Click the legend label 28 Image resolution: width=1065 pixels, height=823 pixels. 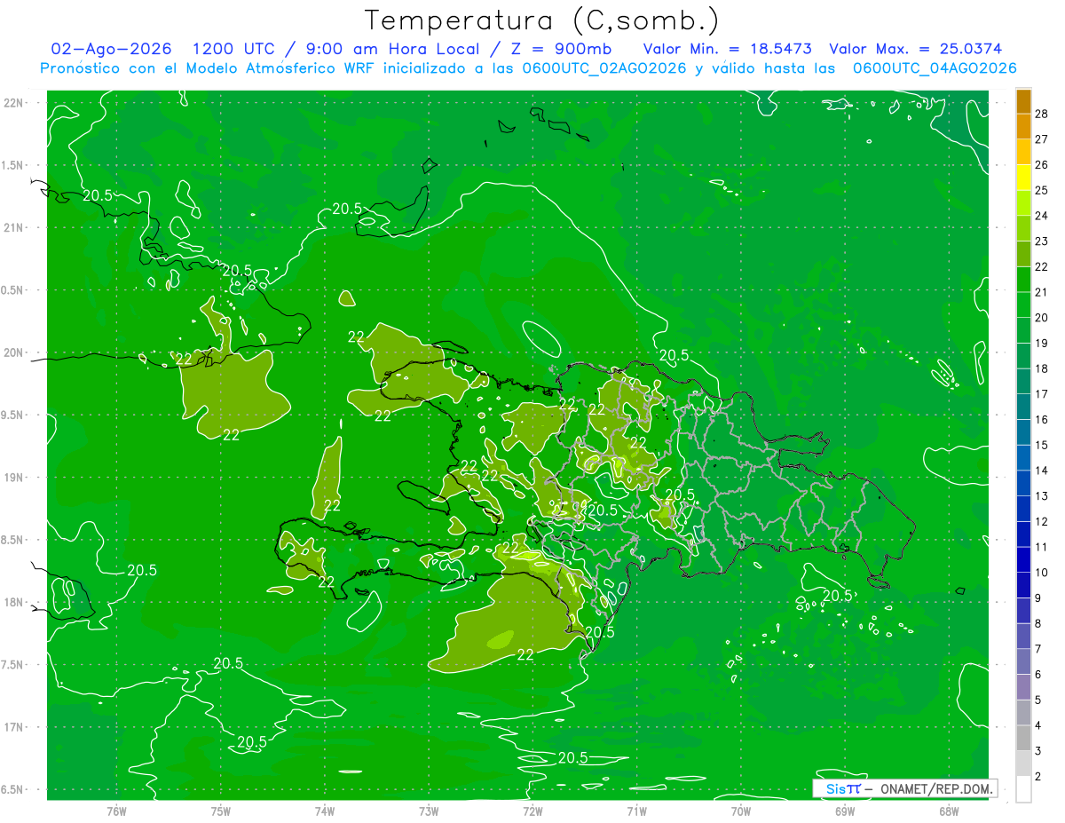click(1042, 114)
